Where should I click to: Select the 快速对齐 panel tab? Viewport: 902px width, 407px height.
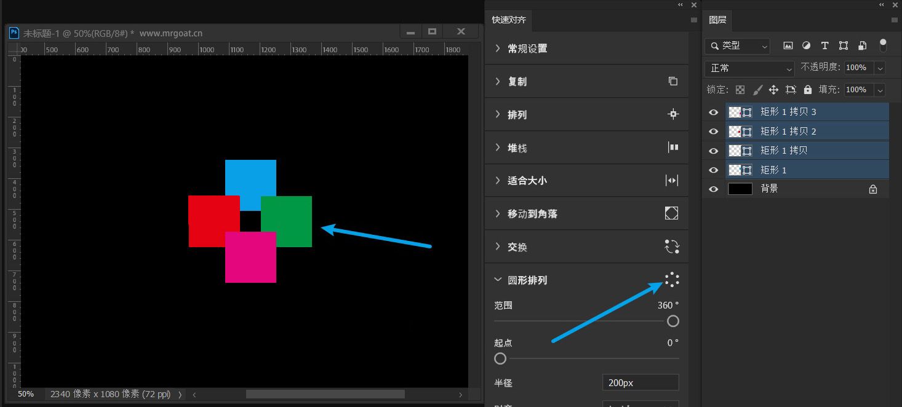(509, 20)
